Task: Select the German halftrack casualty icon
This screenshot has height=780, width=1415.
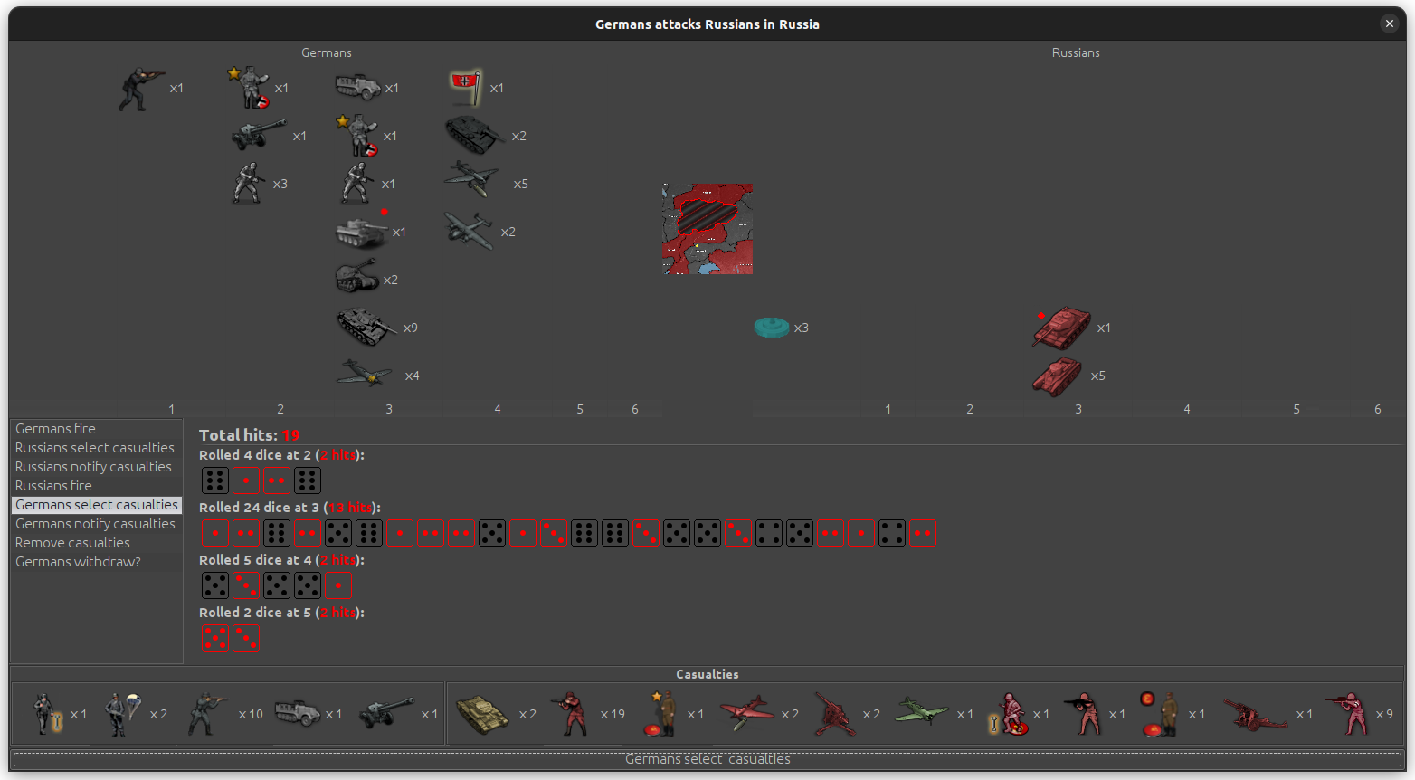Action: pos(298,713)
